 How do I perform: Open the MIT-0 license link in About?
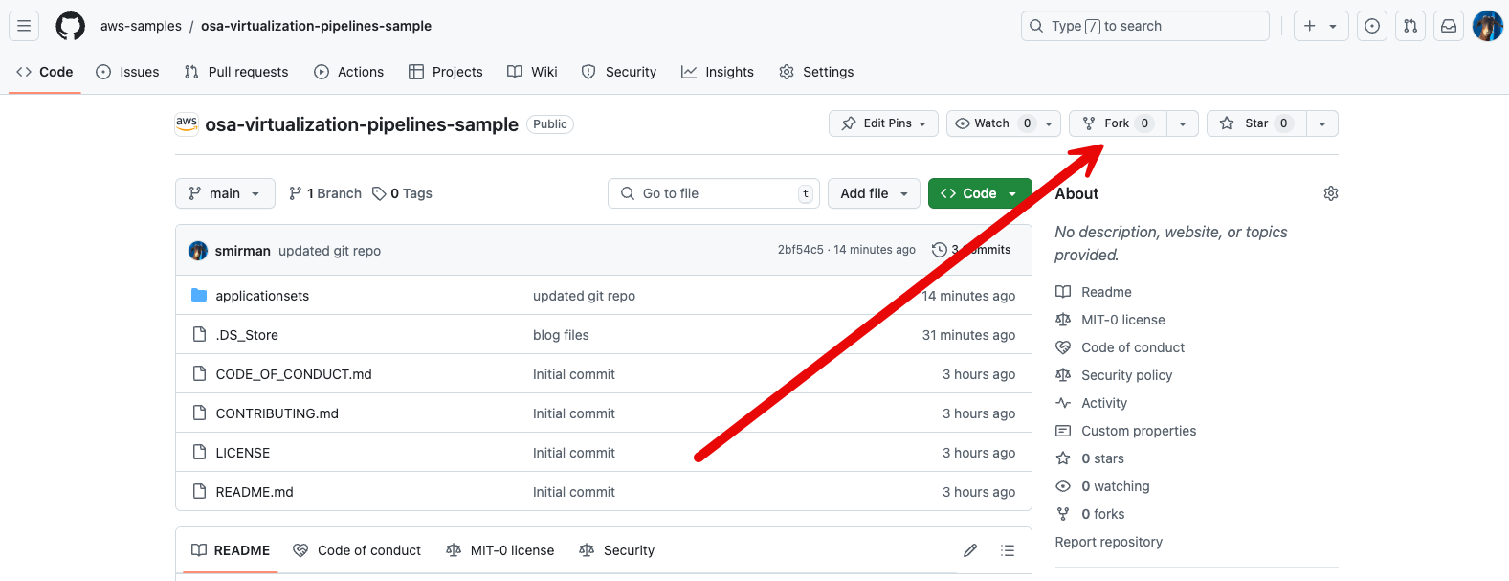(x=1122, y=320)
